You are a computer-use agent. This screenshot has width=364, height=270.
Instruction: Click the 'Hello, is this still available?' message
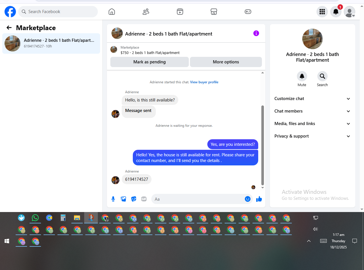pos(150,100)
